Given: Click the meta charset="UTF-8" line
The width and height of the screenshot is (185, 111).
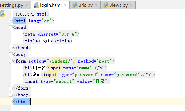Looking at the screenshot, I should click(x=51, y=34).
